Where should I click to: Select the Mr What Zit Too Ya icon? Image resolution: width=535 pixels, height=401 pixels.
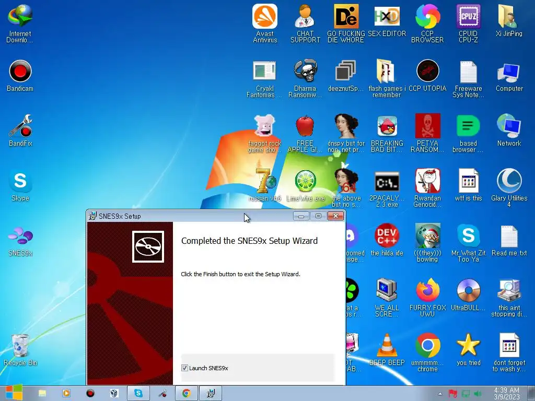tap(468, 243)
